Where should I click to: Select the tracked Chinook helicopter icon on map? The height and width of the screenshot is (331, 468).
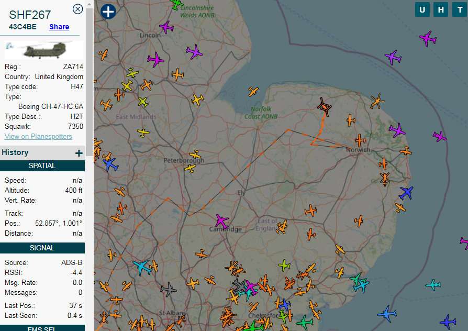(x=324, y=107)
